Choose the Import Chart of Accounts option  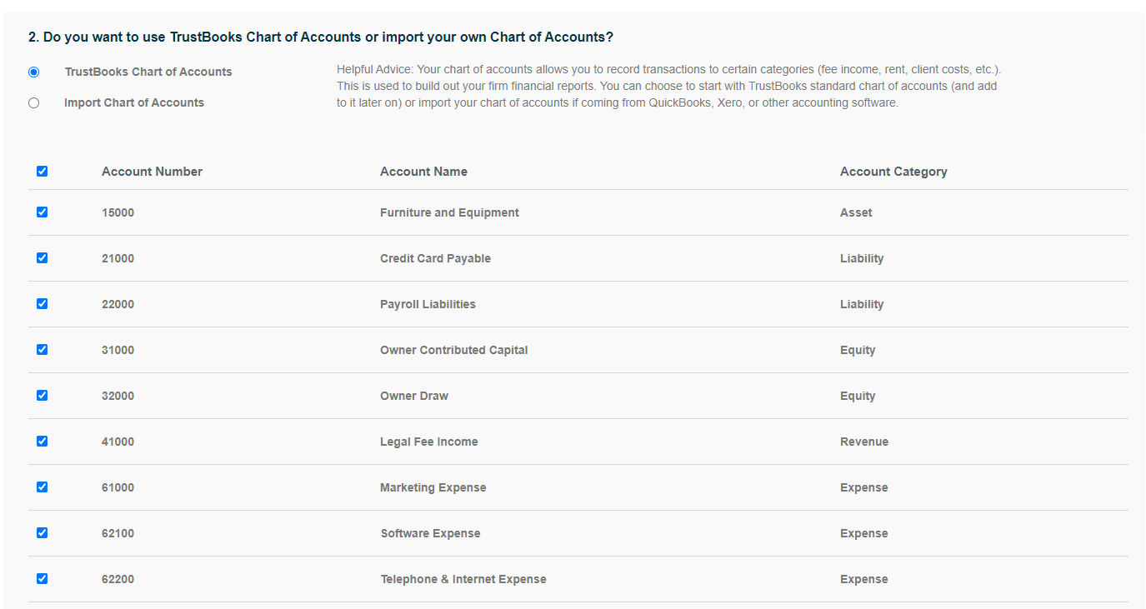pyautogui.click(x=33, y=102)
